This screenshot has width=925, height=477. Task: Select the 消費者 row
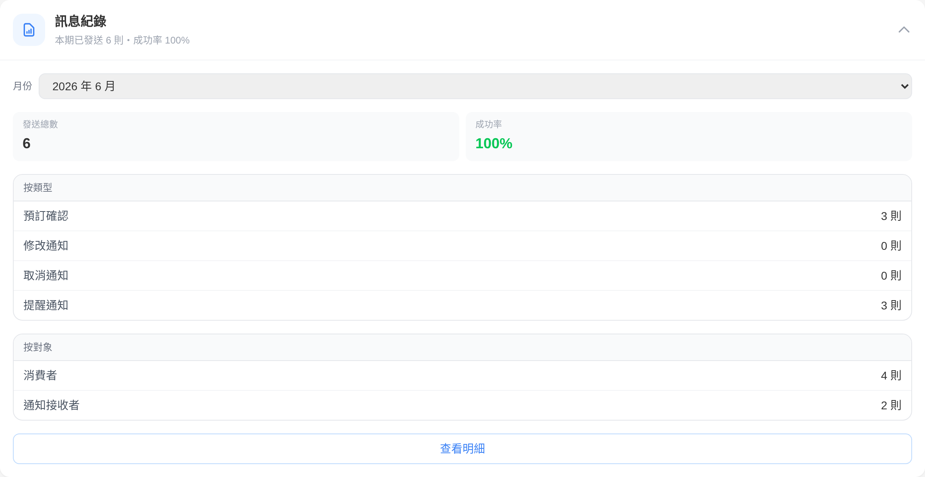pyautogui.click(x=462, y=375)
